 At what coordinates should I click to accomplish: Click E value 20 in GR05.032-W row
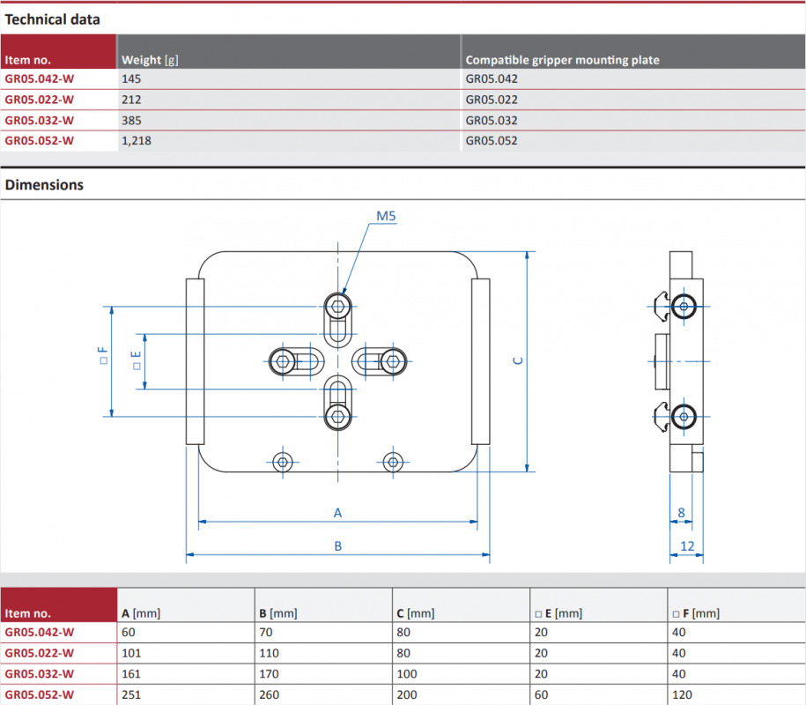541,673
